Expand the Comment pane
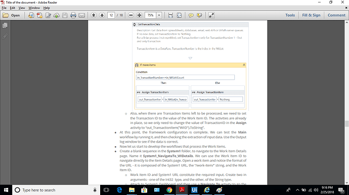 coord(336,15)
